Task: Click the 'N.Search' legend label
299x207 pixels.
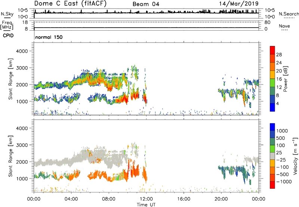Action: pyautogui.click(x=289, y=14)
